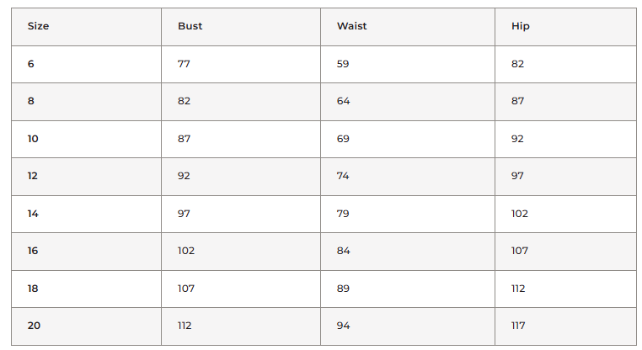Viewport: 642px width, 350px height.
Task: Select the size 12 row label
Action: coord(33,176)
